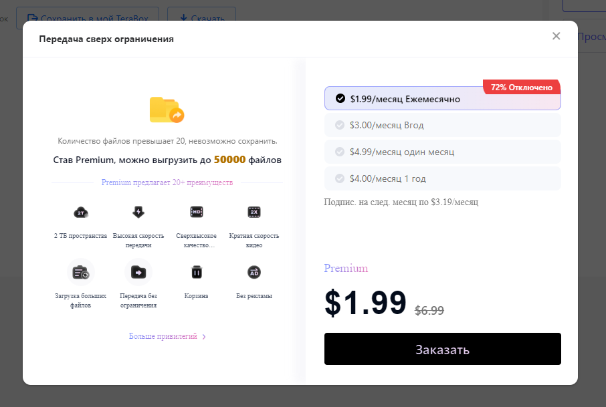Expand privileges via the chevron arrow
The height and width of the screenshot is (407, 606).
pos(204,337)
